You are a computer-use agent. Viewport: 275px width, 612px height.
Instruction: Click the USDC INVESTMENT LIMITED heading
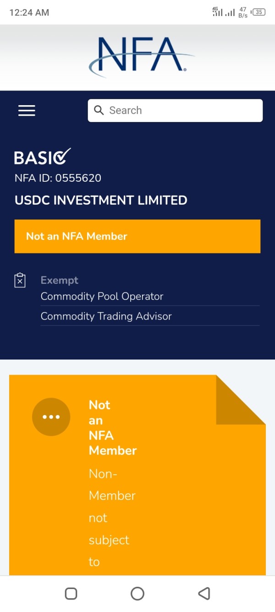tap(101, 200)
